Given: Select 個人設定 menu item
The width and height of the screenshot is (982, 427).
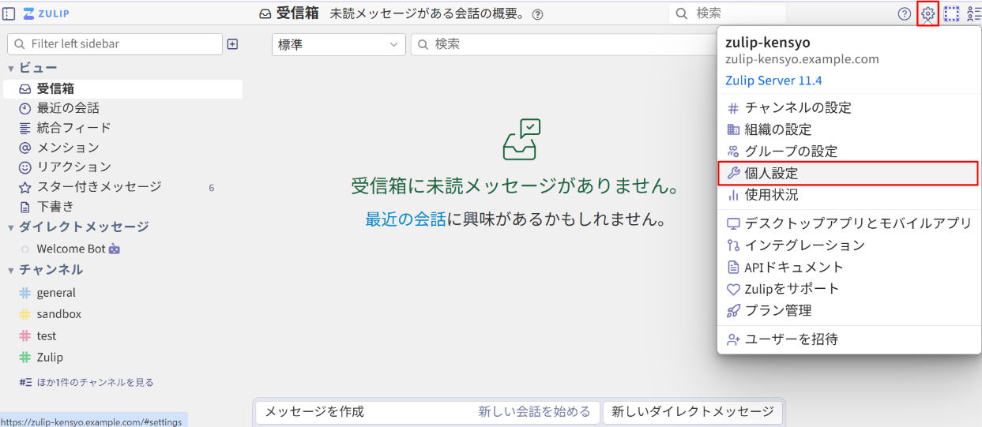Looking at the screenshot, I should coord(848,174).
